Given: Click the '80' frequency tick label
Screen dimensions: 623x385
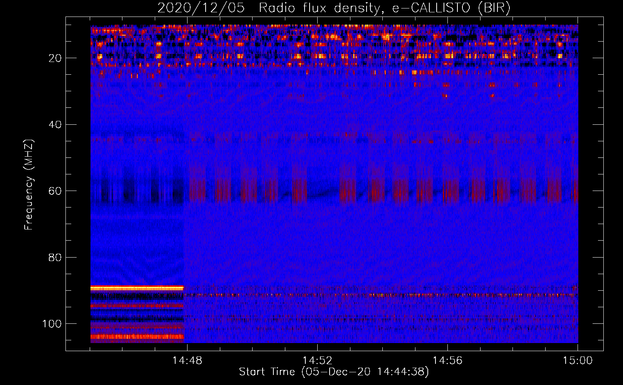Looking at the screenshot, I should [55, 257].
